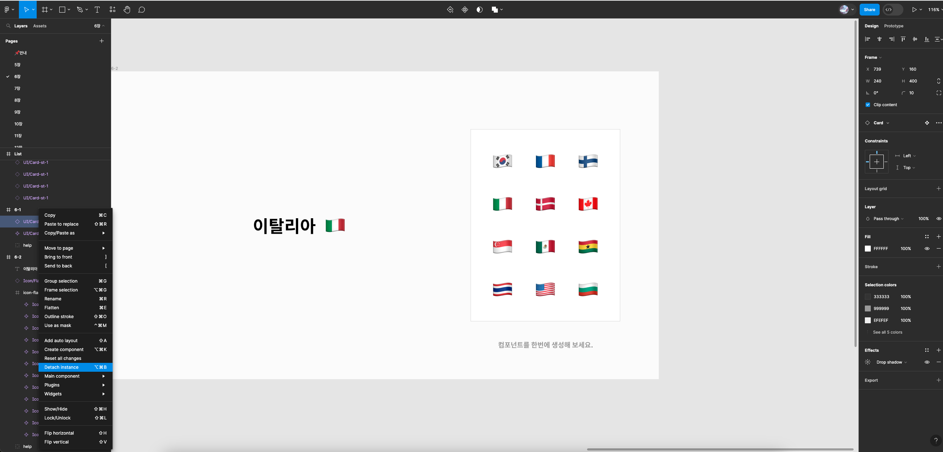Click the blue Share button
This screenshot has height=452, width=943.
[x=869, y=10]
